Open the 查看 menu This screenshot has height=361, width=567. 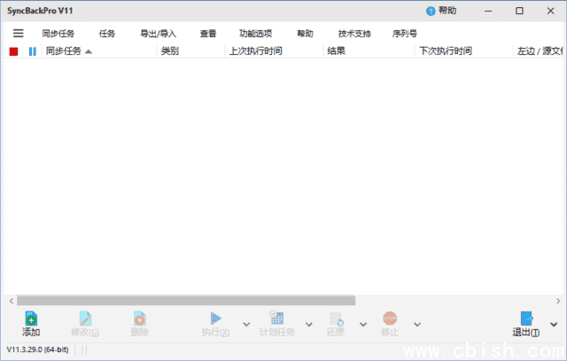coord(208,34)
